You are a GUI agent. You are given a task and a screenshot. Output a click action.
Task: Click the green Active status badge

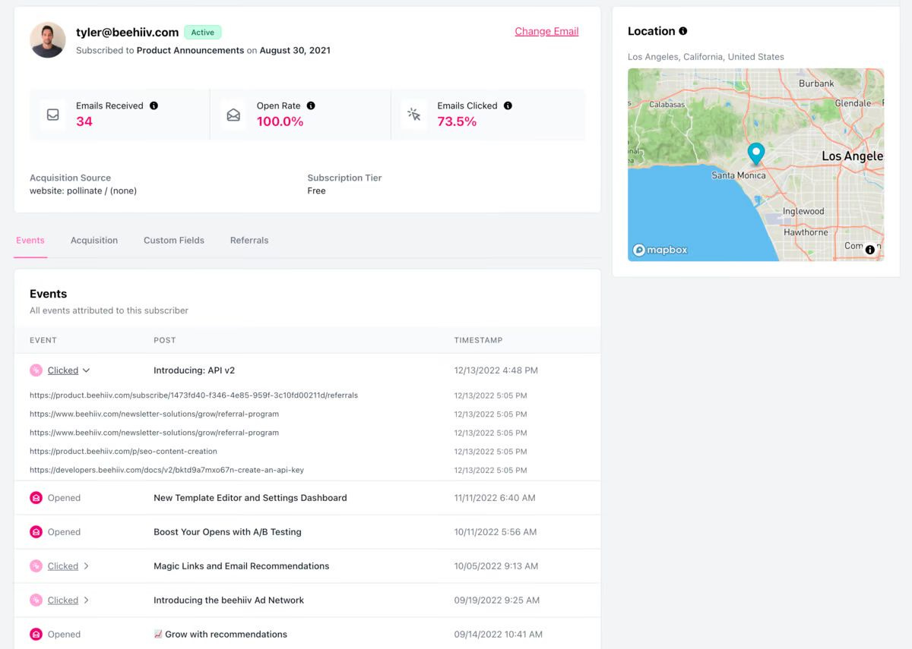[x=203, y=33]
